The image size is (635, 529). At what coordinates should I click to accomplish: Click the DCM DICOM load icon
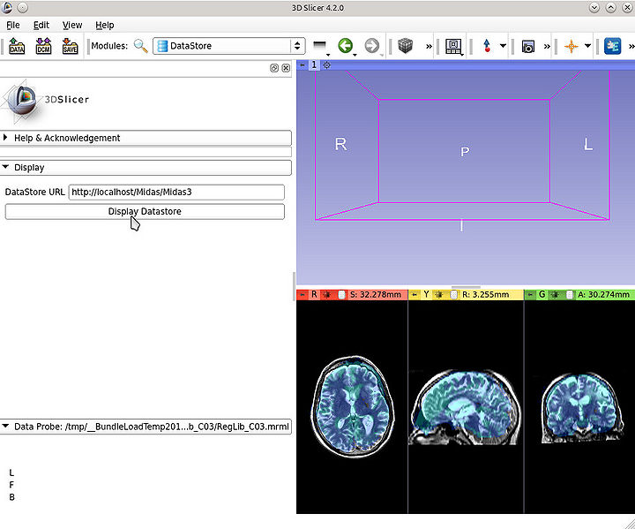43,46
